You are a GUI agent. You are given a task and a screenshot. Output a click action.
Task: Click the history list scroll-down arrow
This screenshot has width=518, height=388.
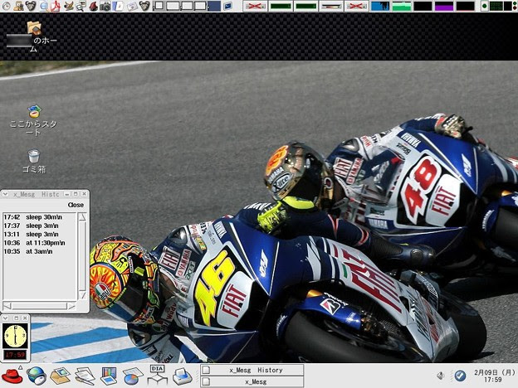tap(82, 295)
